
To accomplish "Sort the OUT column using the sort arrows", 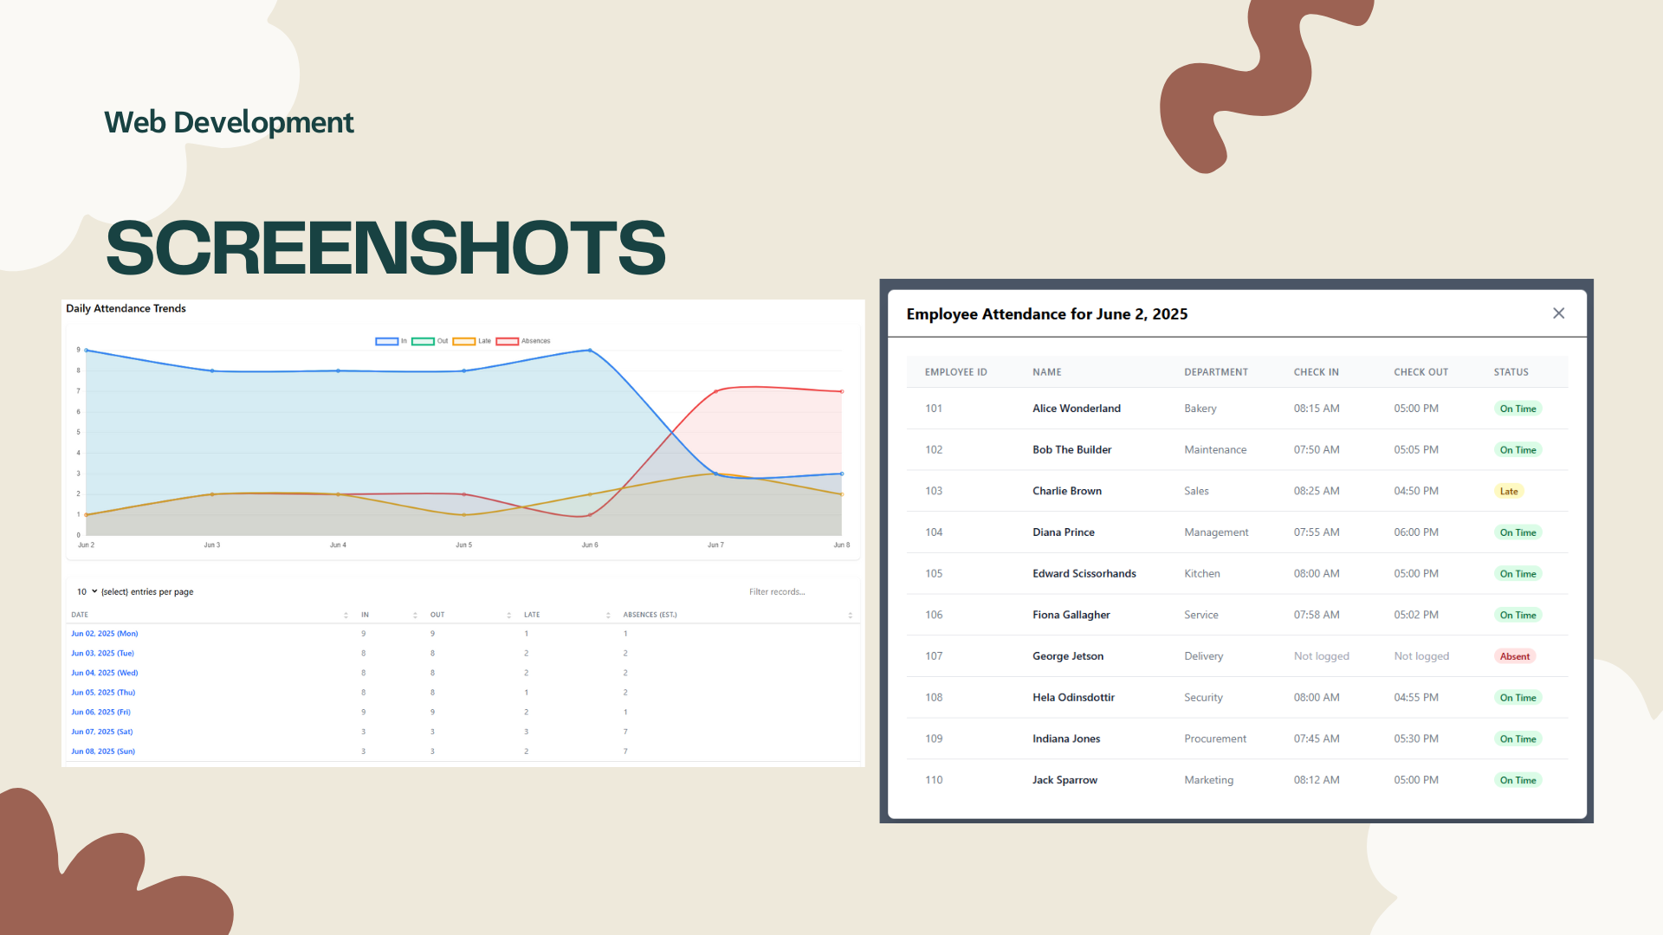I will (x=508, y=615).
